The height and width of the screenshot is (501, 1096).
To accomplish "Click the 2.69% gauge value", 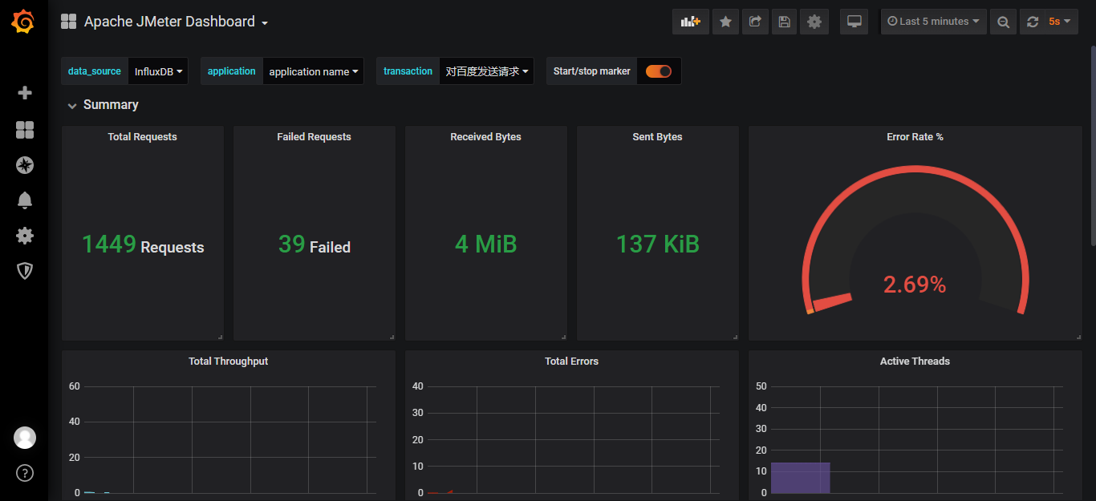I will point(915,285).
